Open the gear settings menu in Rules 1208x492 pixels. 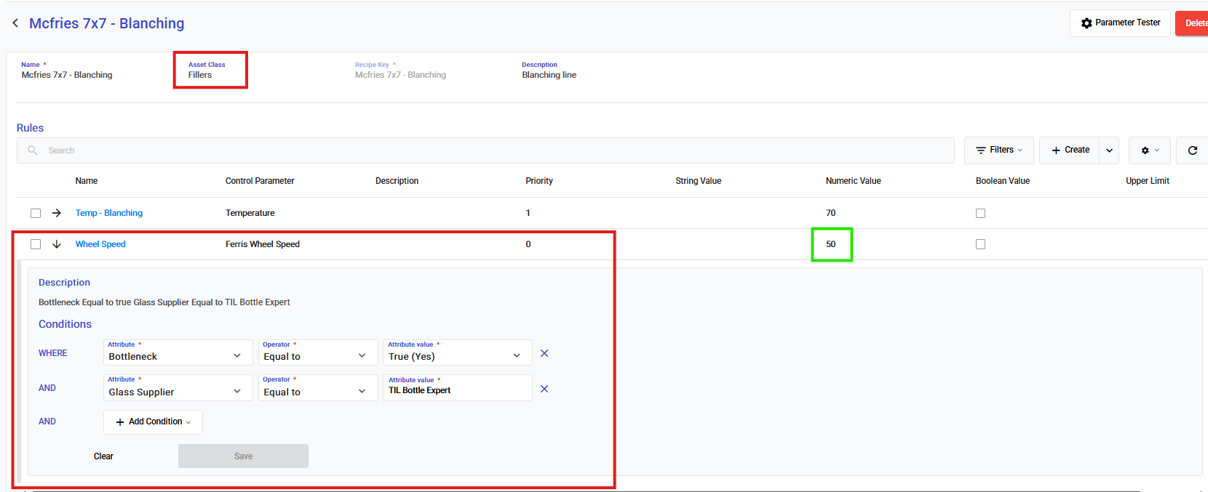(1149, 150)
